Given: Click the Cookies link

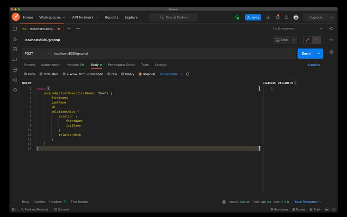Looking at the screenshot, I should point(314,65).
